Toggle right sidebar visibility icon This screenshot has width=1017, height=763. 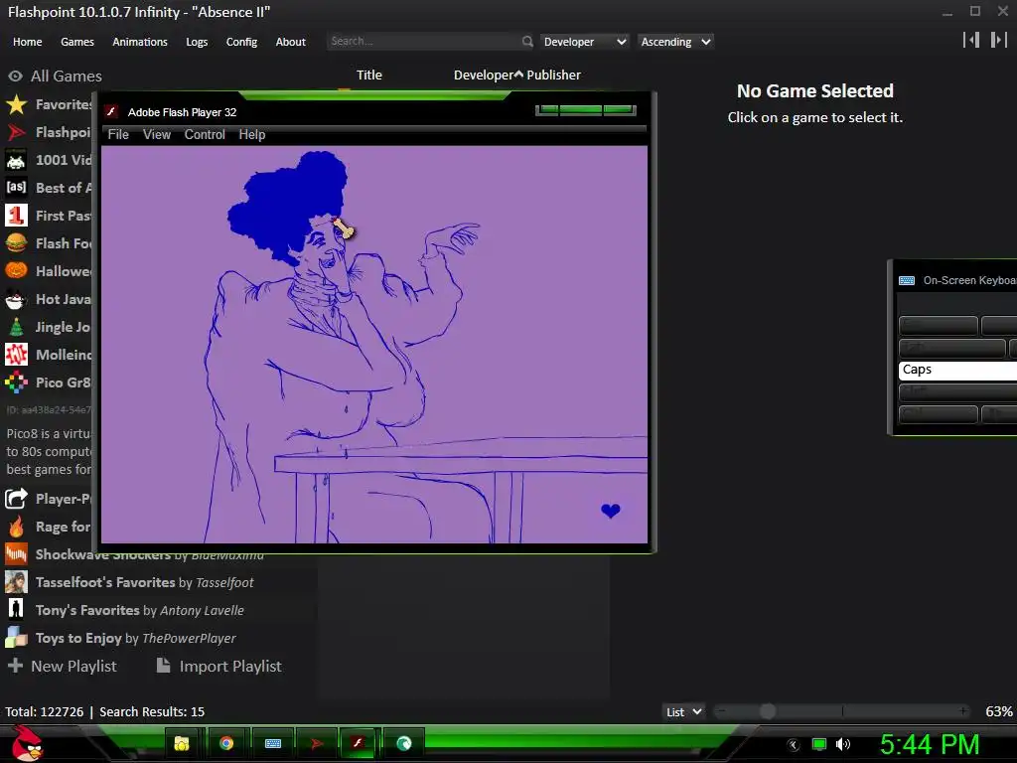point(998,40)
